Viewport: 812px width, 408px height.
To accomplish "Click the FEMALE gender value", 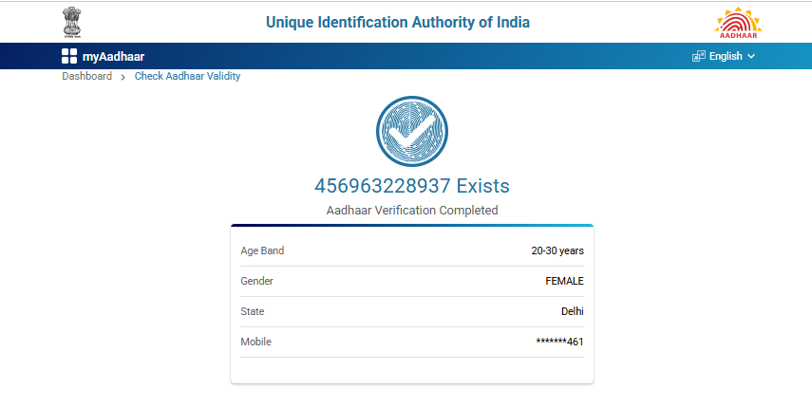I will (x=564, y=281).
